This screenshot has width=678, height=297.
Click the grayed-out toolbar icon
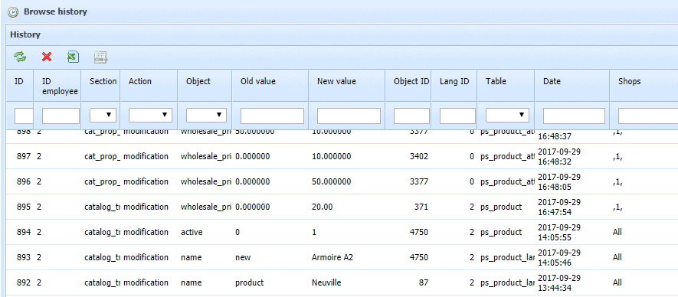tap(101, 57)
